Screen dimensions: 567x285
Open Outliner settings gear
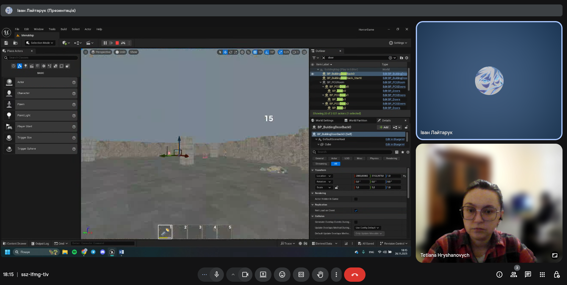tap(407, 58)
